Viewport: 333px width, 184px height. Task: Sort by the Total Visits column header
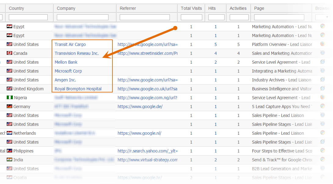click(191, 8)
